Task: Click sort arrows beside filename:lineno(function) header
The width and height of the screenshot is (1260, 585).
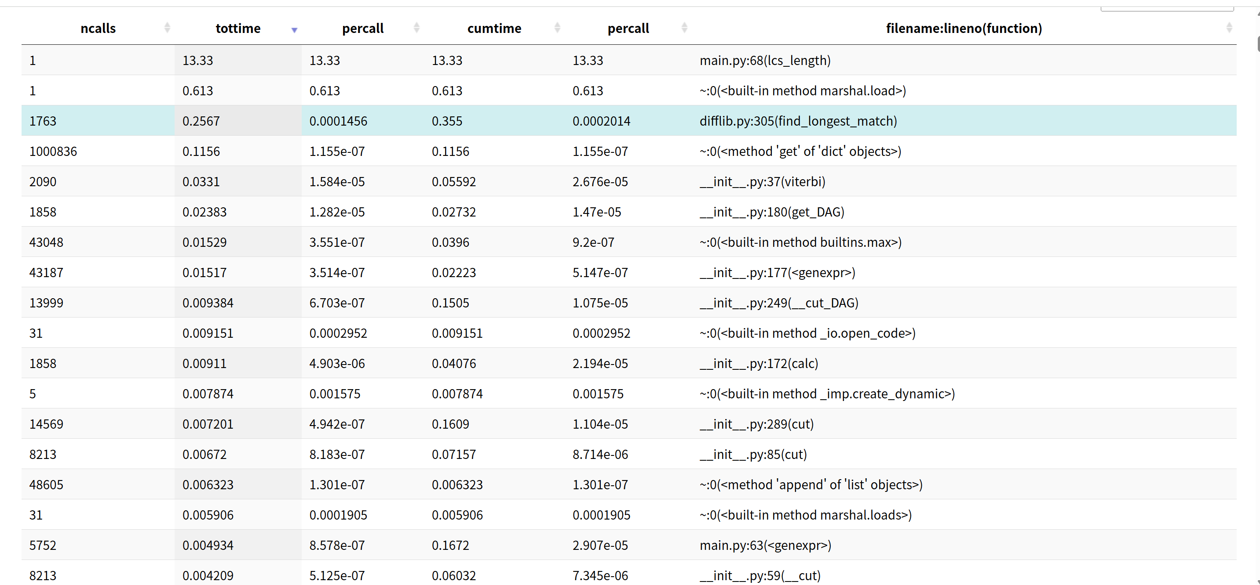Action: [x=1229, y=28]
